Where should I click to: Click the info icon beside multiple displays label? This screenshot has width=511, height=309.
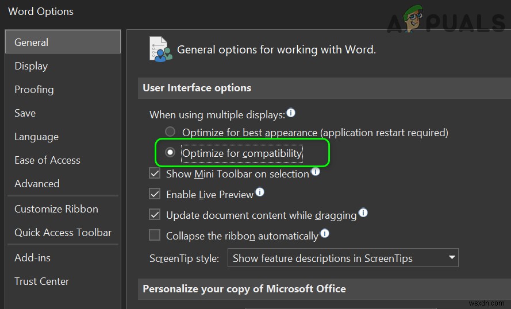pos(291,113)
